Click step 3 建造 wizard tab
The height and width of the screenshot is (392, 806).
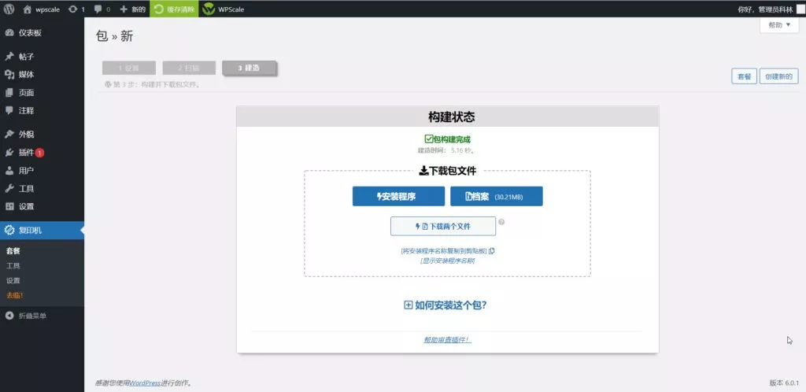coord(250,68)
